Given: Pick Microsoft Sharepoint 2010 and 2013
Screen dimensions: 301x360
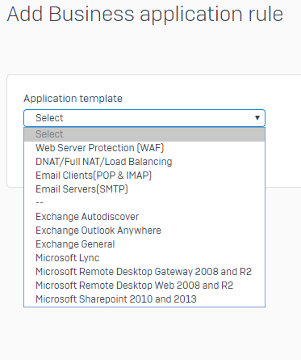Looking at the screenshot, I should tap(144, 299).
